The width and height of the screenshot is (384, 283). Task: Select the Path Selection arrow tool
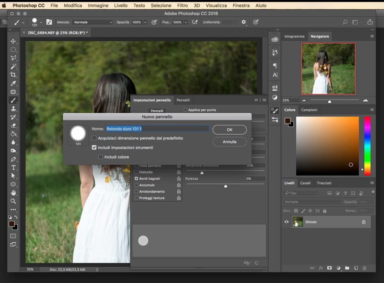click(x=13, y=176)
